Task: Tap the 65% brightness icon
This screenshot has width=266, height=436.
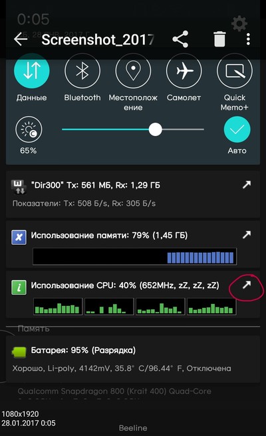Action: (x=29, y=129)
